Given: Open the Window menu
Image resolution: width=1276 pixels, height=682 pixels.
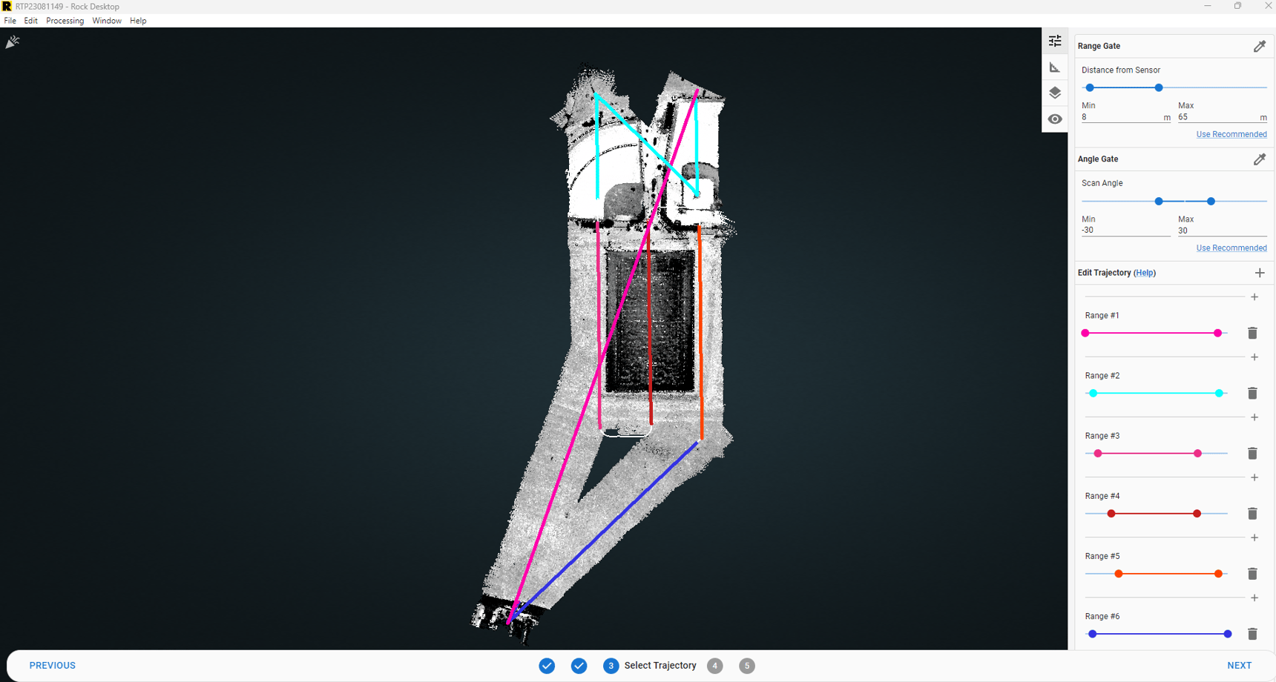Looking at the screenshot, I should click(x=107, y=20).
